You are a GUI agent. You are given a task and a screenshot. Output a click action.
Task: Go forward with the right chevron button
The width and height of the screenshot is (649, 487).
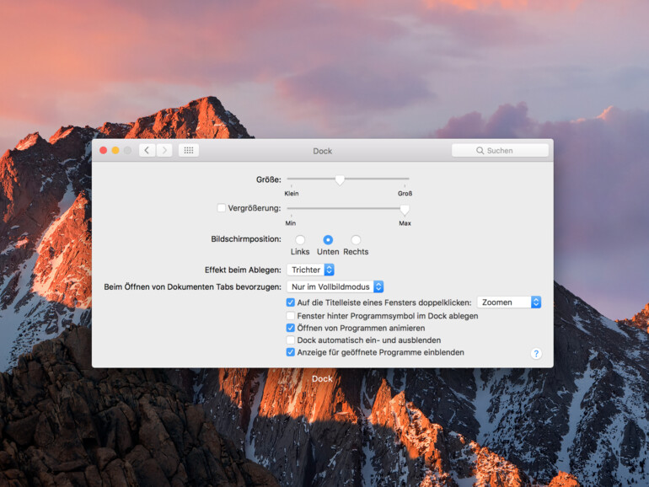pos(164,150)
